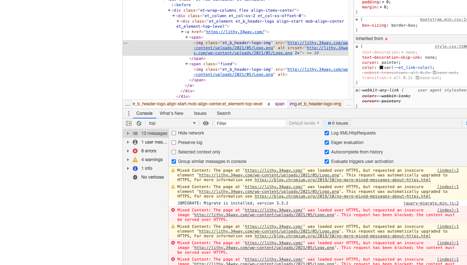This screenshot has height=265, width=467.
Task: Create a live expression with the eye icon
Action: click(206, 123)
